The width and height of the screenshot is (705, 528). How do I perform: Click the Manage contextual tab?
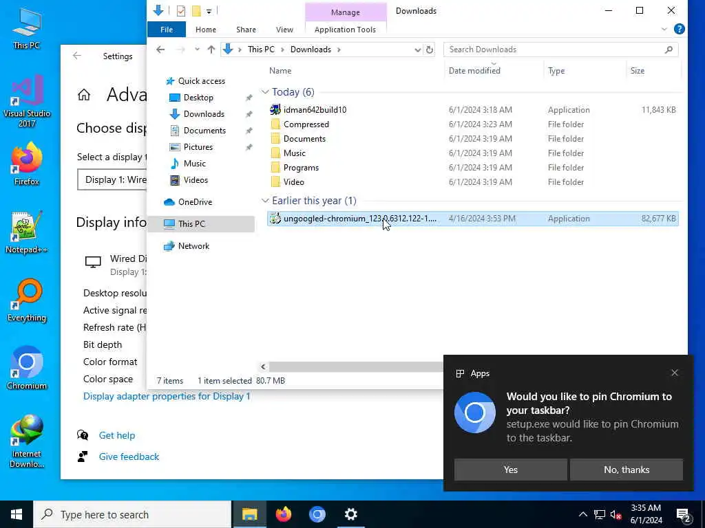pos(346,12)
